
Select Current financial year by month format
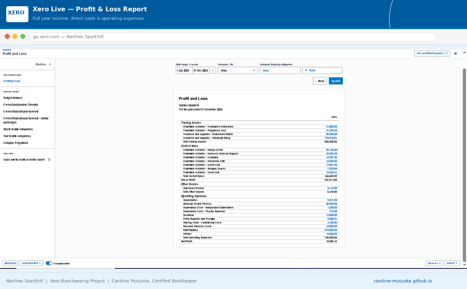click(21, 111)
